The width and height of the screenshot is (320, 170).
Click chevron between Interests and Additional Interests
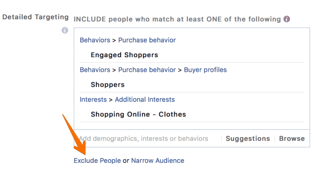point(111,100)
